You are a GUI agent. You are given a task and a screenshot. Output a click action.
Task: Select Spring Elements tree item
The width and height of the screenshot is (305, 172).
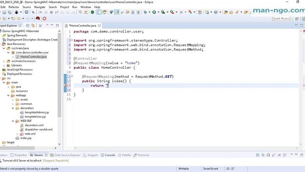tap(17, 35)
